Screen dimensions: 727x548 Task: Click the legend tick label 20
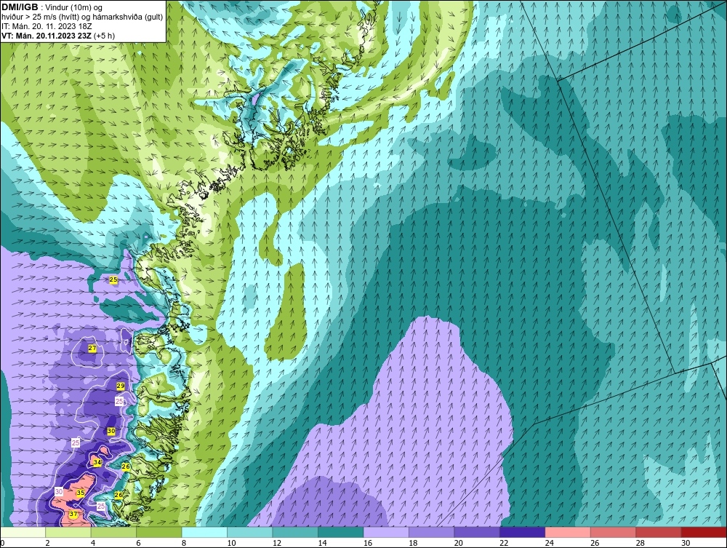459,543
